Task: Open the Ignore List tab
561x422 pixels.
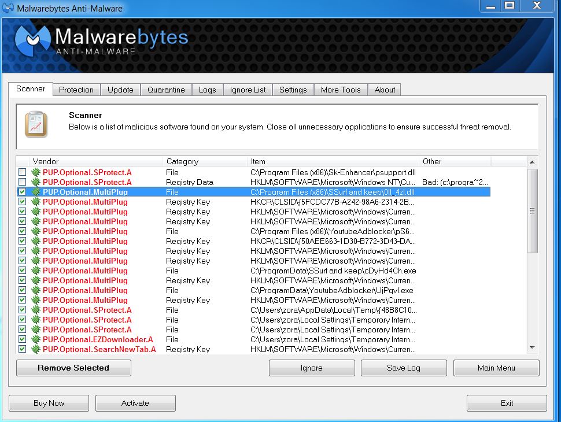Action: point(248,90)
